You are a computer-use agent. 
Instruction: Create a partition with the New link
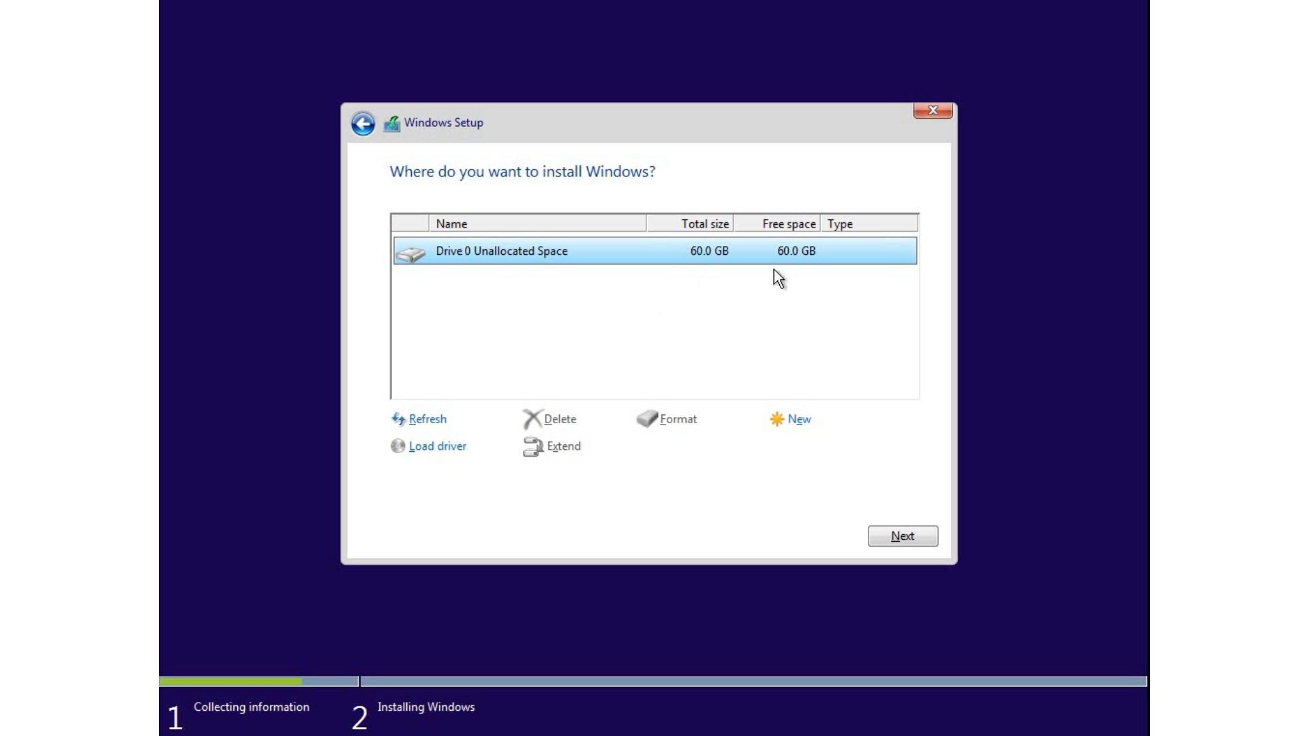799,419
